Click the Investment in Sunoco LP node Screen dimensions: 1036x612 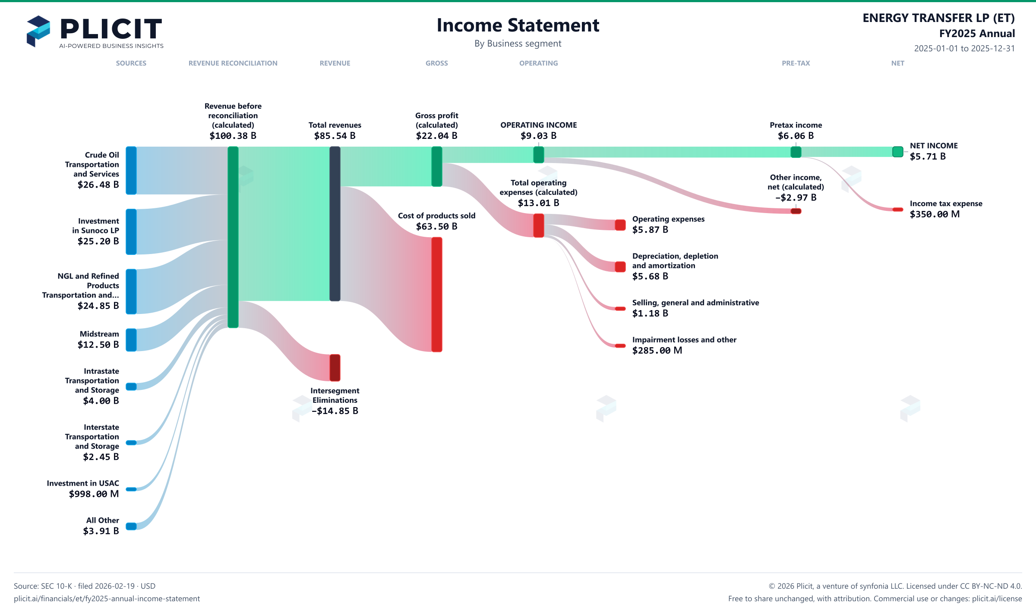point(131,232)
